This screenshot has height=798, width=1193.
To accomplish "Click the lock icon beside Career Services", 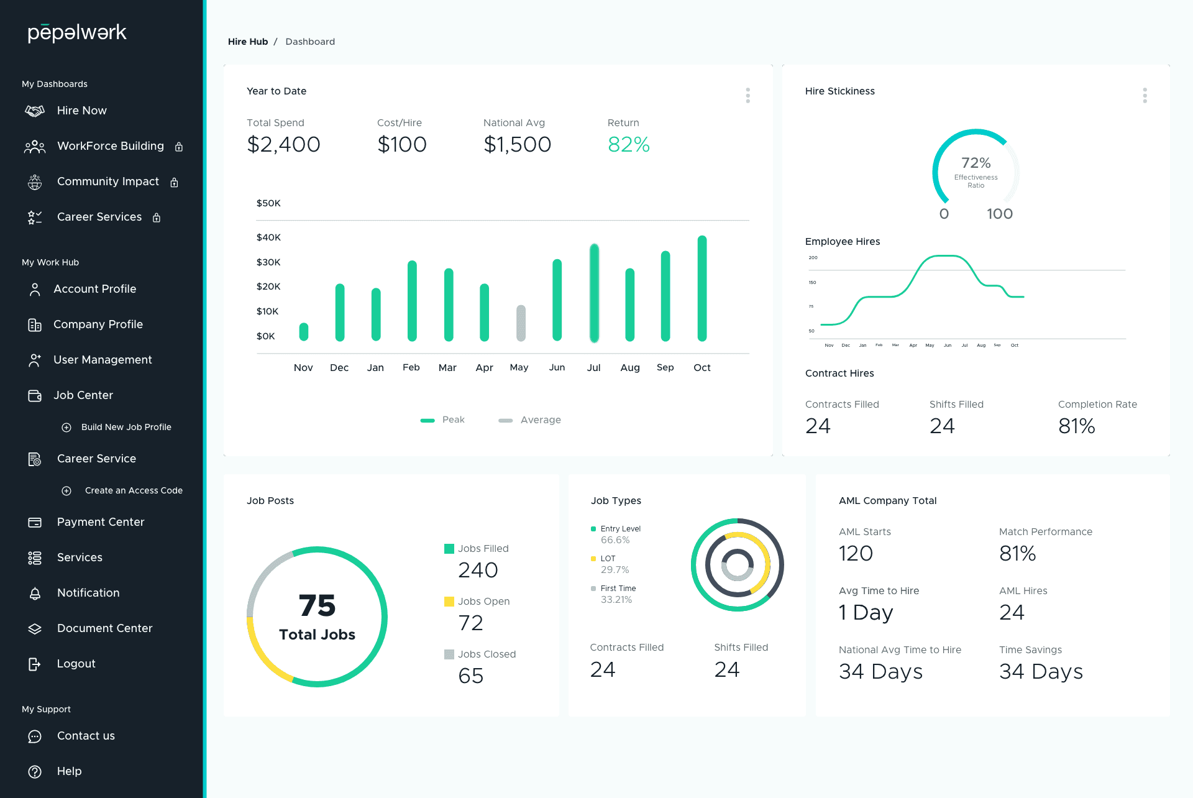I will (x=157, y=218).
